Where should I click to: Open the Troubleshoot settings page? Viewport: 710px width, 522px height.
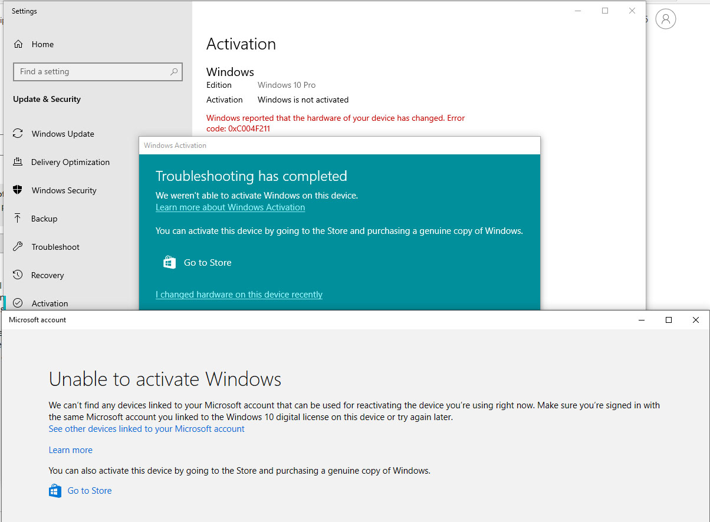click(x=55, y=247)
